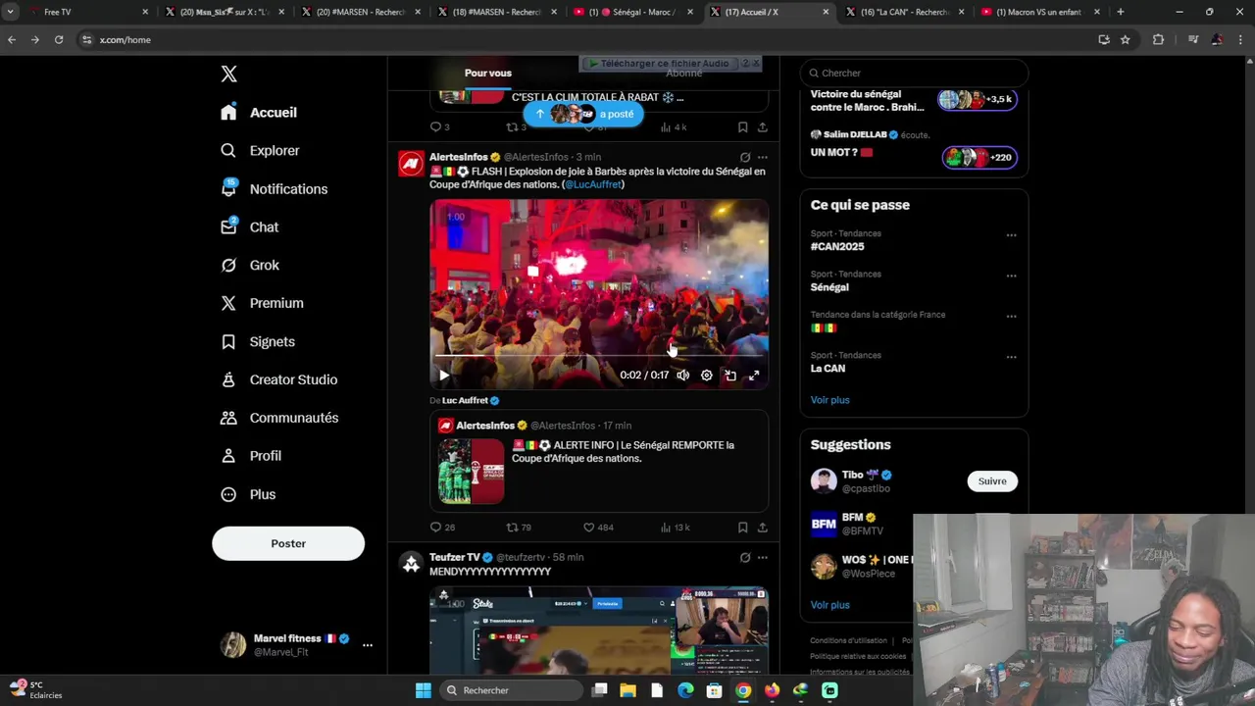Follow Tibo with Suivre button
The width and height of the screenshot is (1255, 706).
992,481
